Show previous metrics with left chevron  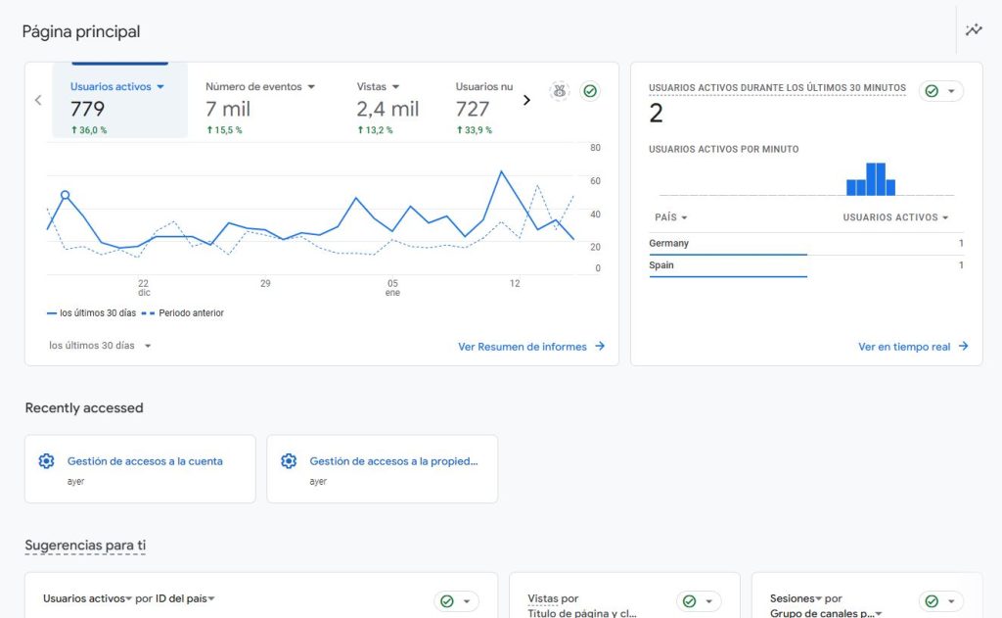coord(38,100)
